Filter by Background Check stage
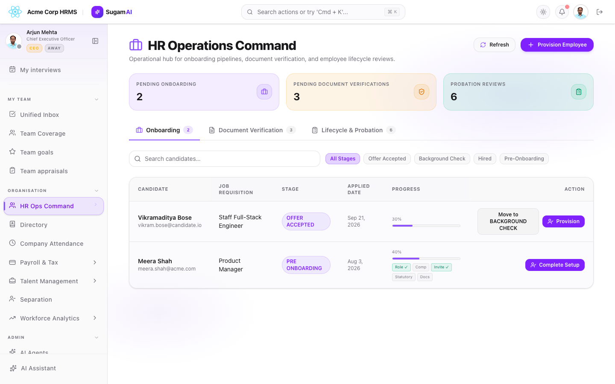615x384 pixels. 442,159
